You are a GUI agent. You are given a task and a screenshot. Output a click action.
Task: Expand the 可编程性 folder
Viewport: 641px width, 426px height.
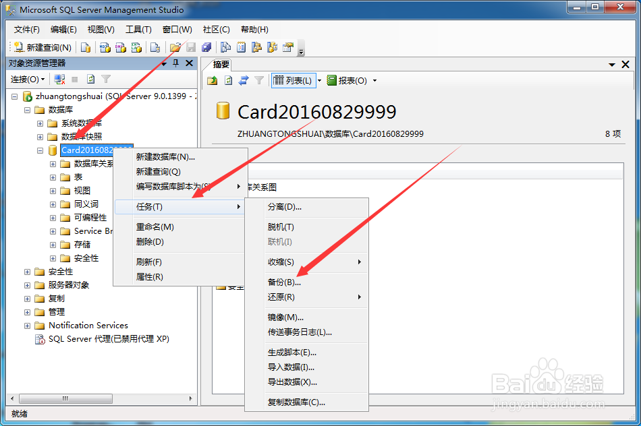[53, 218]
